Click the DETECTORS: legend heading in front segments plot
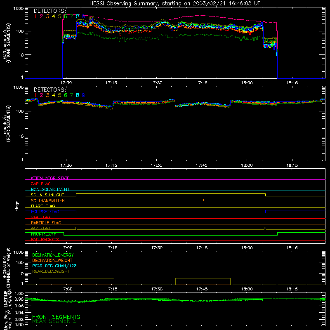This screenshot has height=330, width=330. click(x=50, y=11)
